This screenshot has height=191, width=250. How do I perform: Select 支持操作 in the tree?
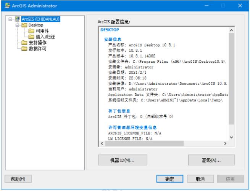click(37, 43)
